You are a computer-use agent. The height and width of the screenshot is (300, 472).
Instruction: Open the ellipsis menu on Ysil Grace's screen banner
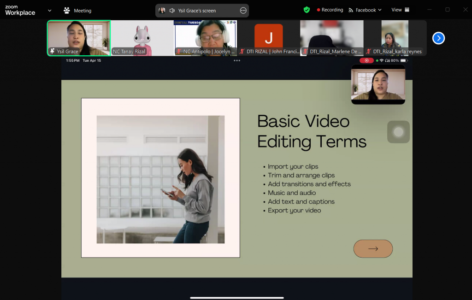(x=243, y=10)
